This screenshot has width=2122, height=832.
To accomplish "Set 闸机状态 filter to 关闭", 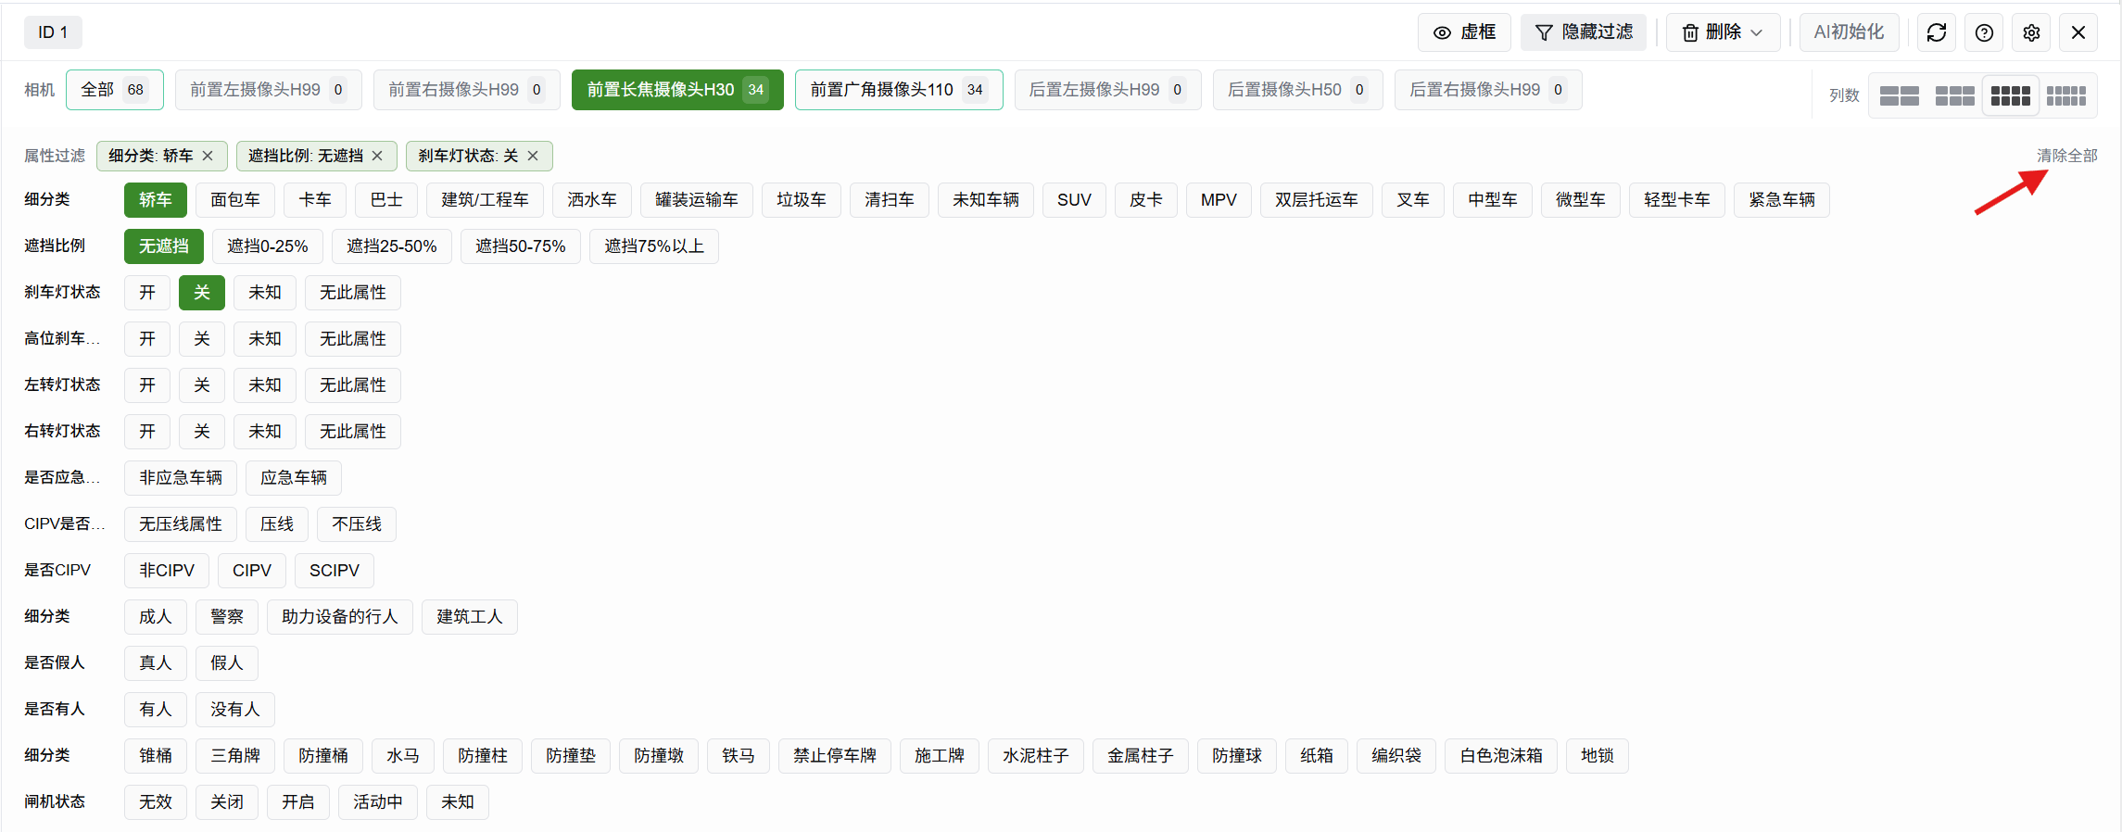I will [227, 802].
